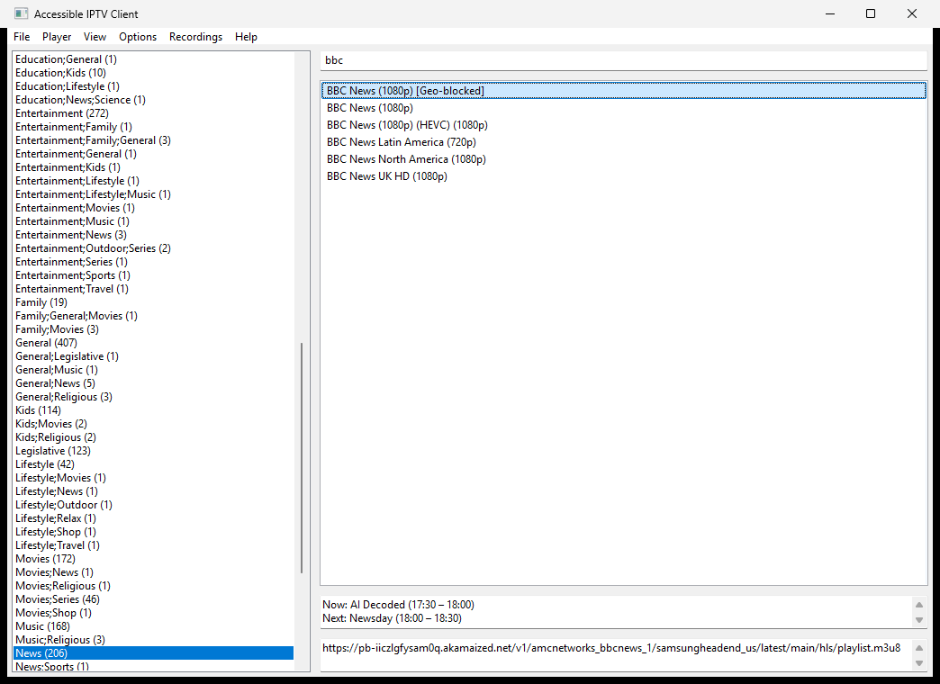The height and width of the screenshot is (684, 940).
Task: Open the Help menu
Action: click(246, 37)
